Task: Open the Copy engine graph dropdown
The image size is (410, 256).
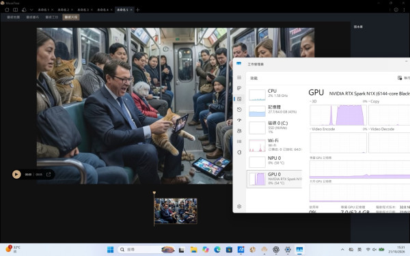Action: [x=374, y=101]
